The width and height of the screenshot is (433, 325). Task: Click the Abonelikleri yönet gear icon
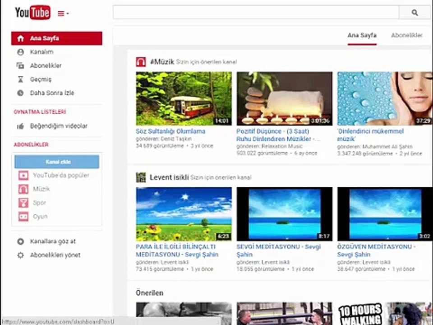[20, 255]
